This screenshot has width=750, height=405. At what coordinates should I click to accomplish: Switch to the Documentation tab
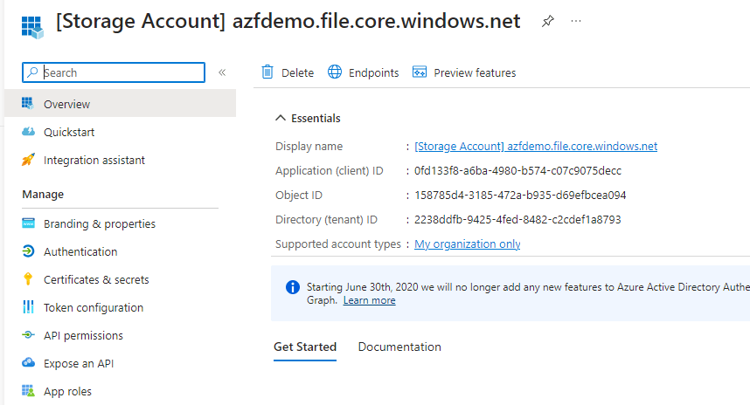pos(399,347)
